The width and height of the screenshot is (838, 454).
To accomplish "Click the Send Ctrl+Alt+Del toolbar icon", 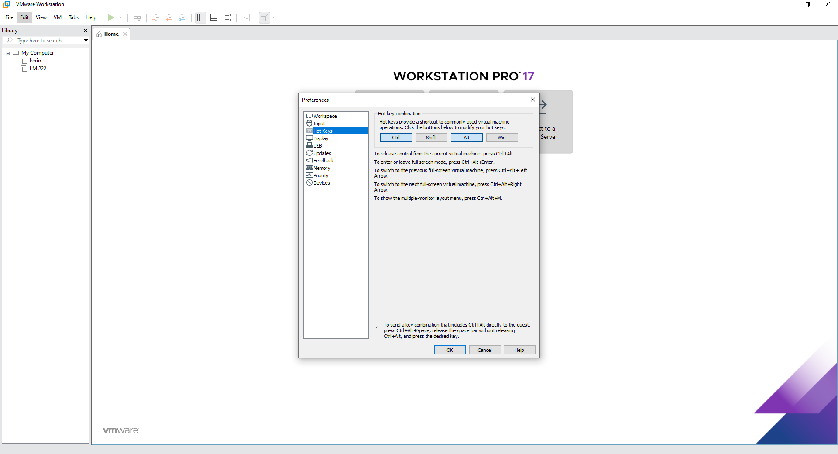I will click(x=137, y=17).
